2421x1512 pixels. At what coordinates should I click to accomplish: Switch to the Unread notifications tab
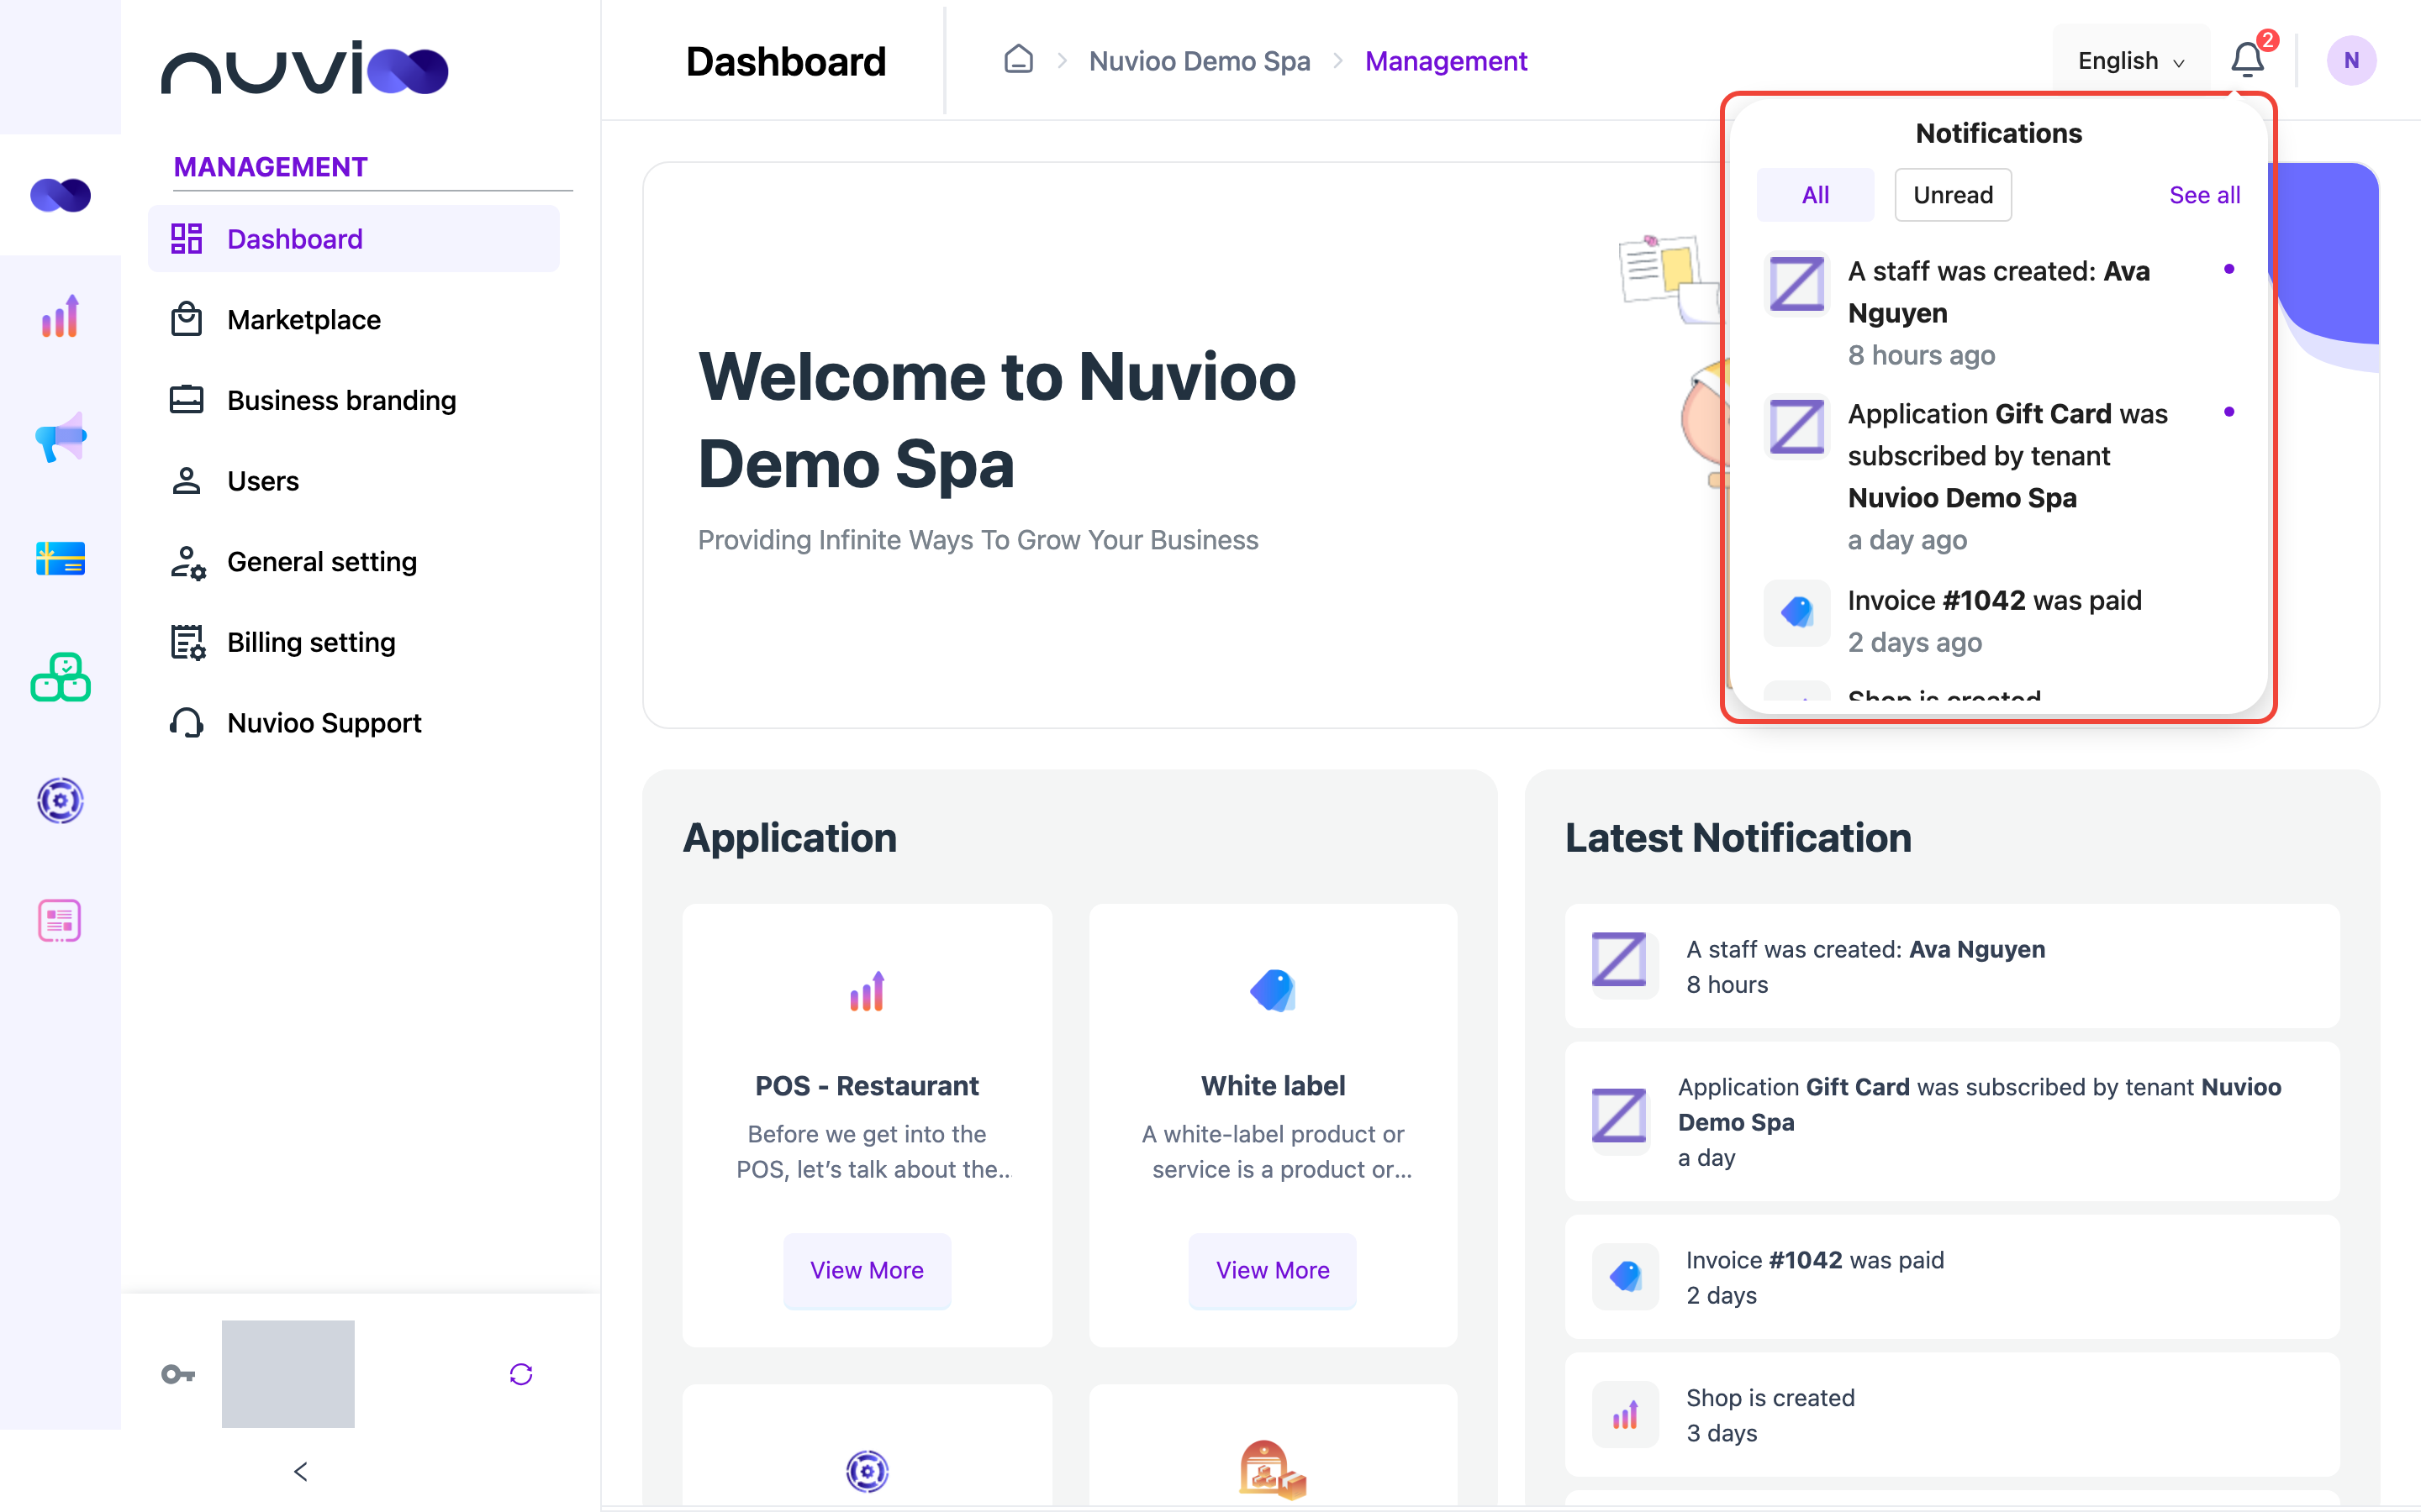point(1953,195)
